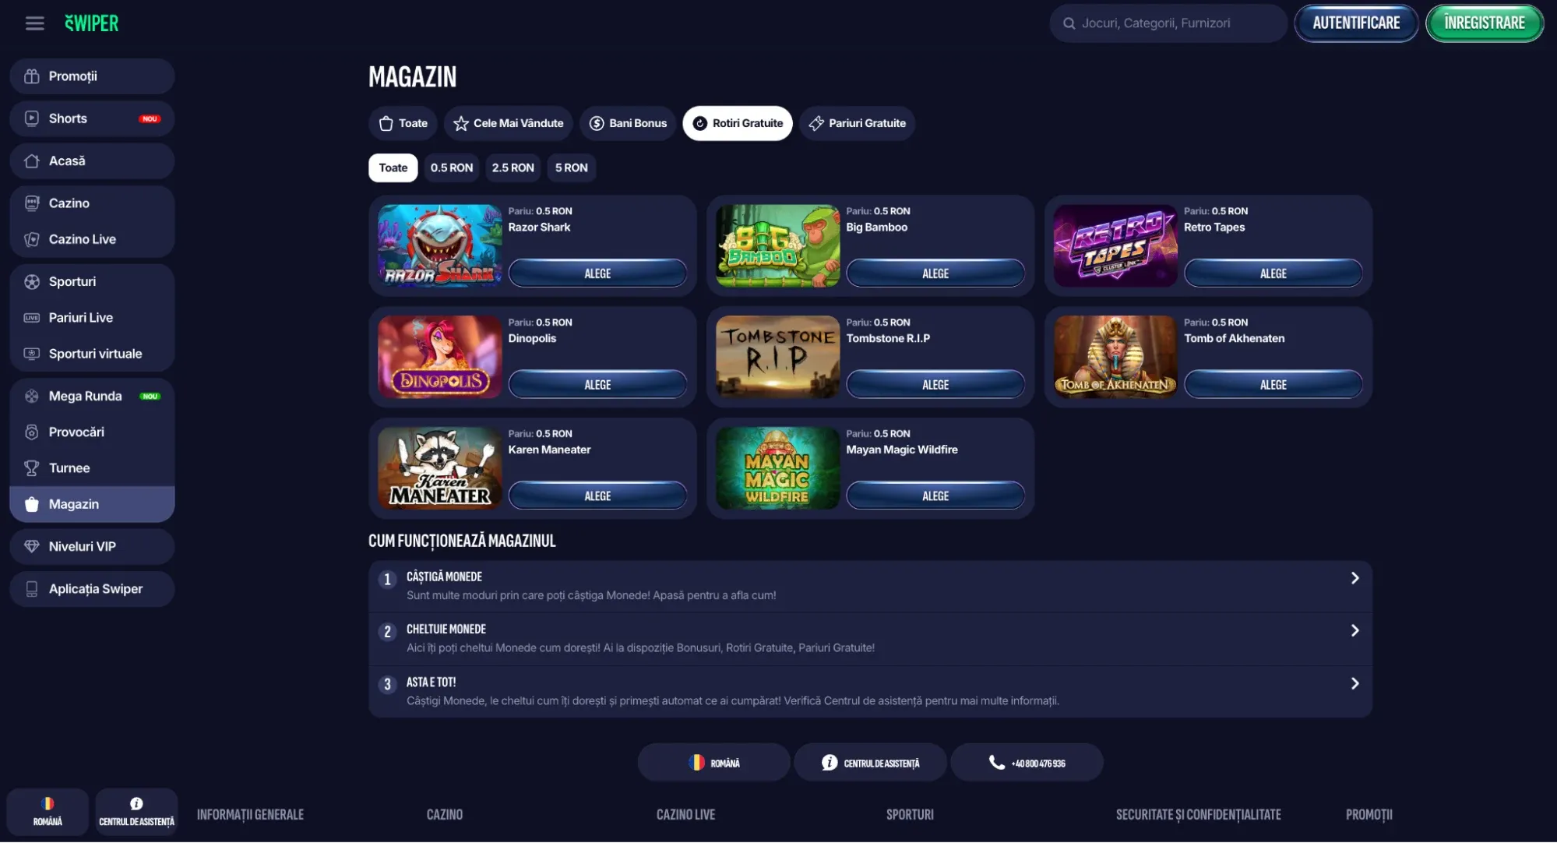Select the 0.5 RON filter chip
The image size is (1557, 843).
point(452,168)
